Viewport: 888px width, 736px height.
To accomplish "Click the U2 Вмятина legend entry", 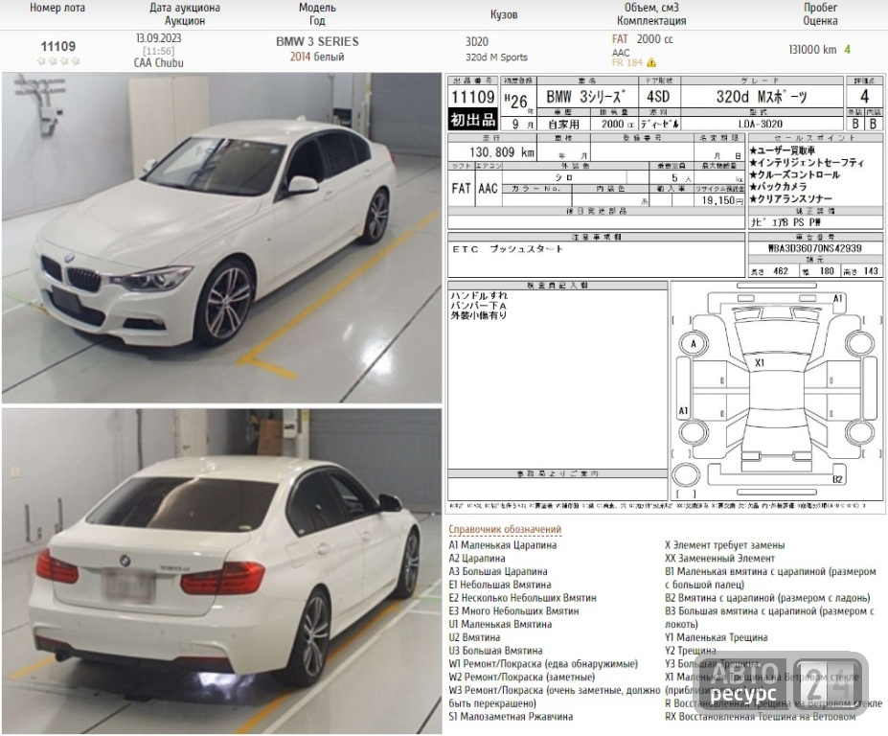I will 474,637.
